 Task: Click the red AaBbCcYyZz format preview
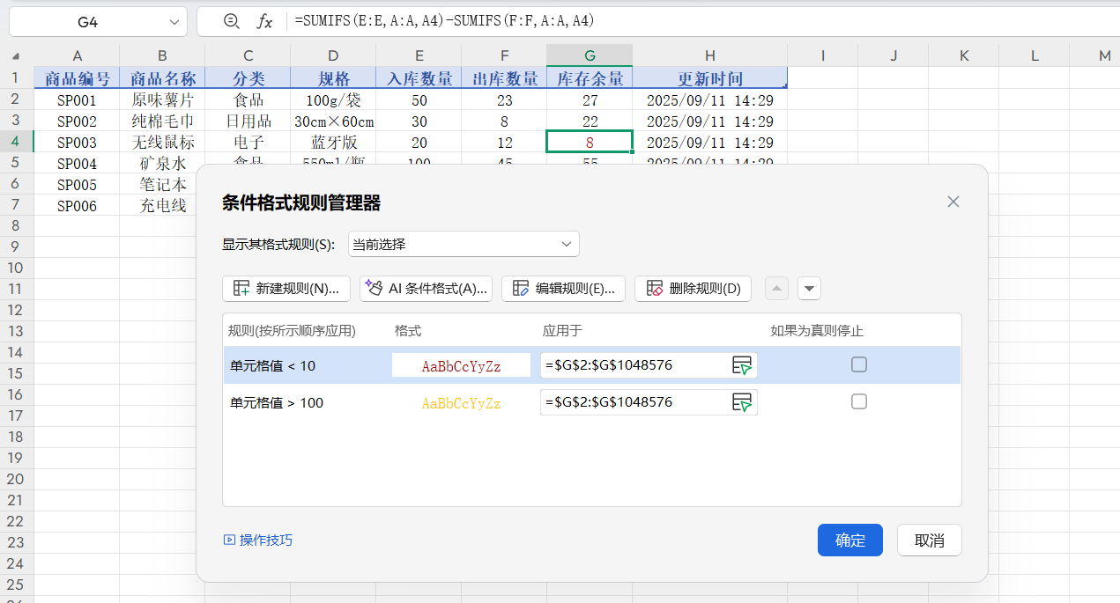click(x=461, y=364)
